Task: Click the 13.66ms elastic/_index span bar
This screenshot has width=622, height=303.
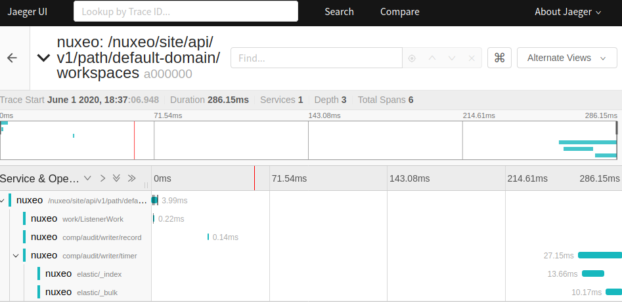Action: 593,273
